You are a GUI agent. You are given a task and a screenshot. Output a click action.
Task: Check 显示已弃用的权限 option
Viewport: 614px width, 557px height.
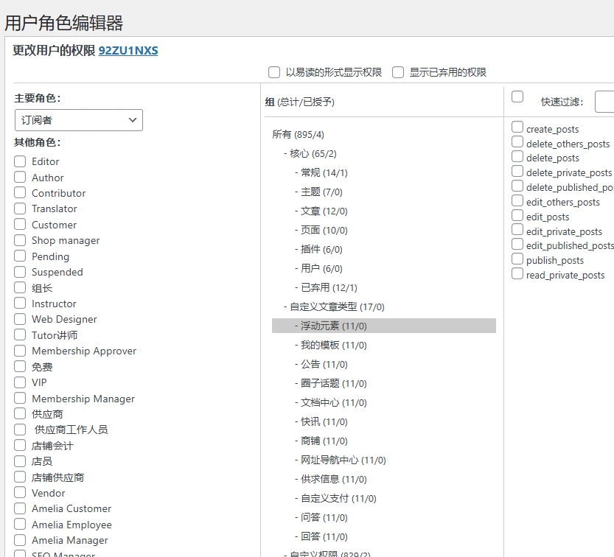[x=398, y=72]
